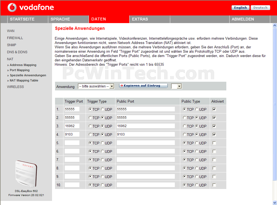The height and width of the screenshot is (205, 277).
Task: Go to Port Mapping page
Action: click(x=20, y=70)
